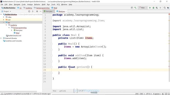Click the Stop square icon
Viewport: 170px width, 95px height.
point(160,8)
